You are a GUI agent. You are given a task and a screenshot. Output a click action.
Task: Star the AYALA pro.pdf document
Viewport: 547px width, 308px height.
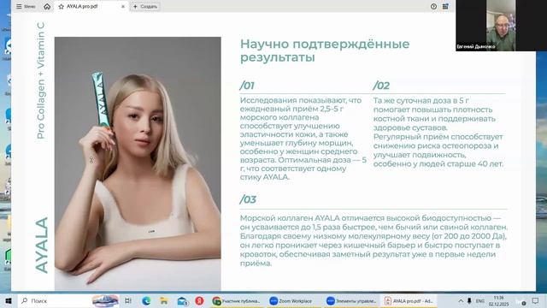pyautogui.click(x=61, y=6)
